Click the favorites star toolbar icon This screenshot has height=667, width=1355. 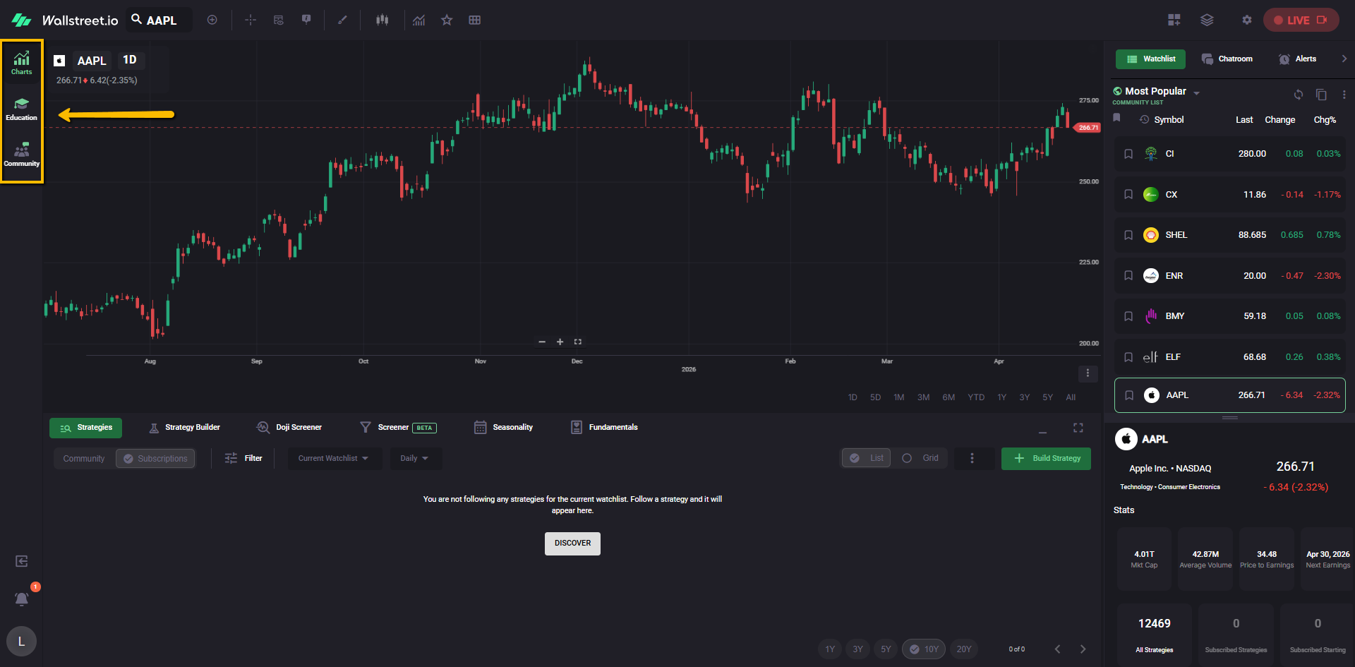(x=447, y=20)
